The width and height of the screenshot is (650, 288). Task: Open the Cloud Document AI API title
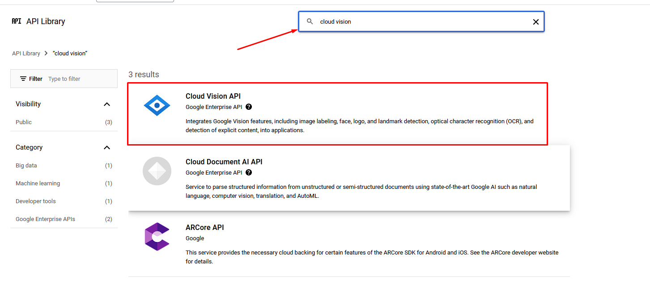224,162
